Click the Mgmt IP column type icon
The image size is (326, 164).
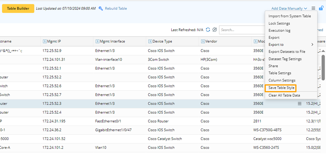(44, 41)
